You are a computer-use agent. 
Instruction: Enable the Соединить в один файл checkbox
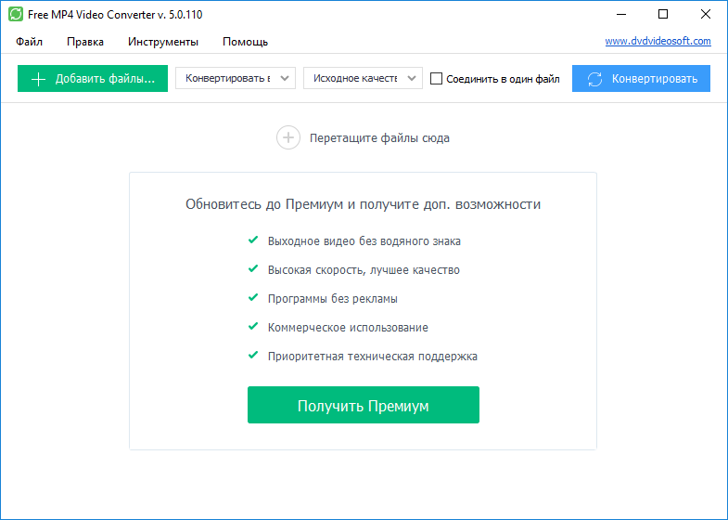coord(437,79)
